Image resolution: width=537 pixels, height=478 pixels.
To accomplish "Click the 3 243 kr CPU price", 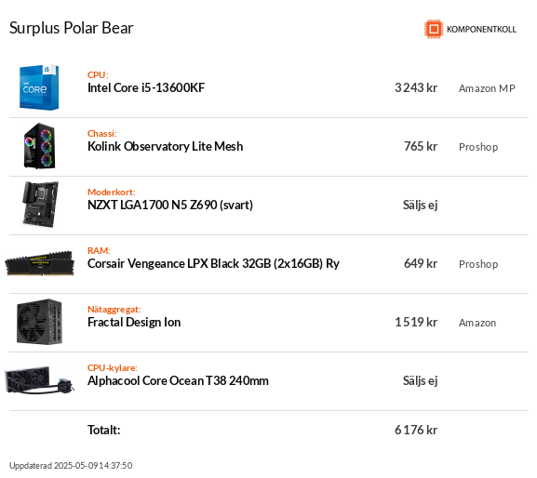I will pyautogui.click(x=416, y=88).
